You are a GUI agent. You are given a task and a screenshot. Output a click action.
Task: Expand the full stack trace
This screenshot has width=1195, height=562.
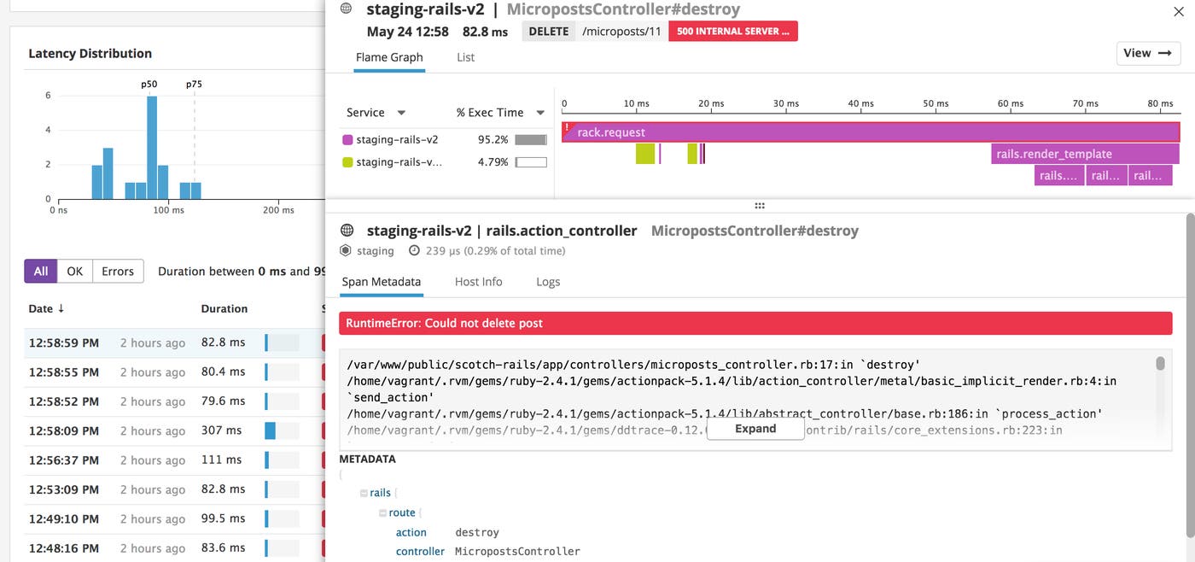coord(755,428)
